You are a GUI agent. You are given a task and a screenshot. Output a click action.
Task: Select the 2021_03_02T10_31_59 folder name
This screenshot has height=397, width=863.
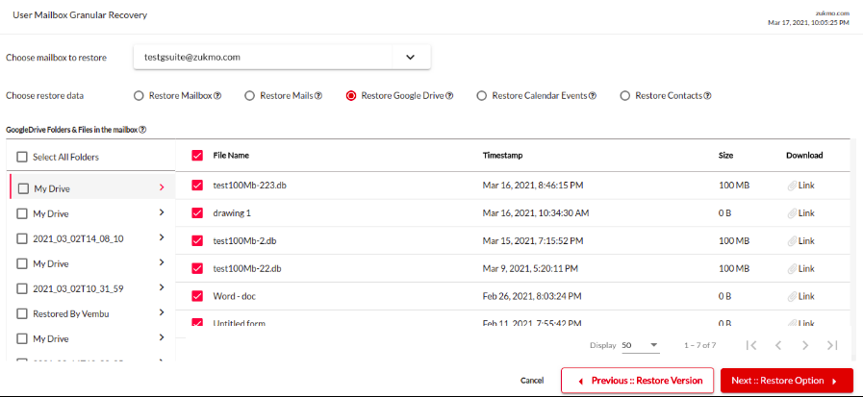78,288
